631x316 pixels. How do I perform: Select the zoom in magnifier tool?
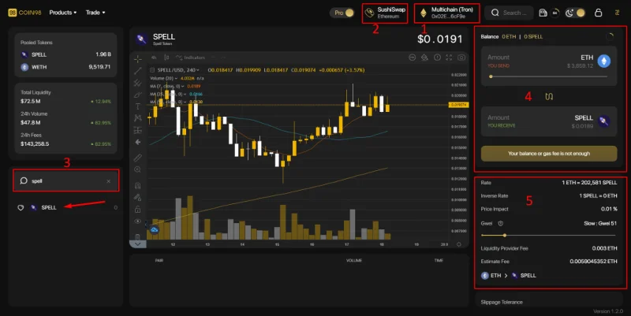tap(137, 169)
